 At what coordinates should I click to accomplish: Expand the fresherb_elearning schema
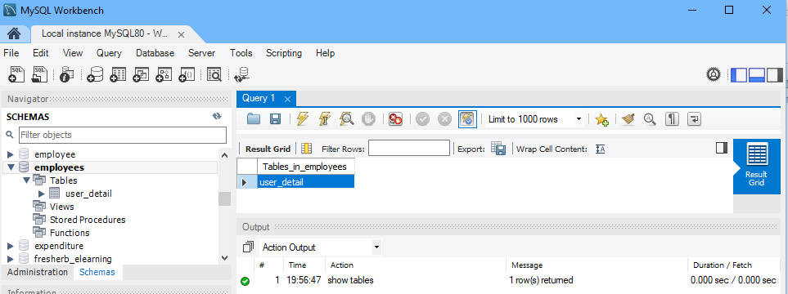[x=11, y=259]
